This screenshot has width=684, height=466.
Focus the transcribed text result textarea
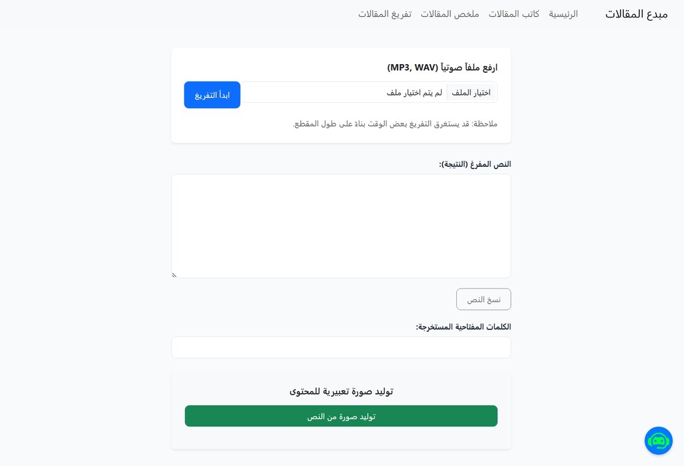tap(341, 226)
